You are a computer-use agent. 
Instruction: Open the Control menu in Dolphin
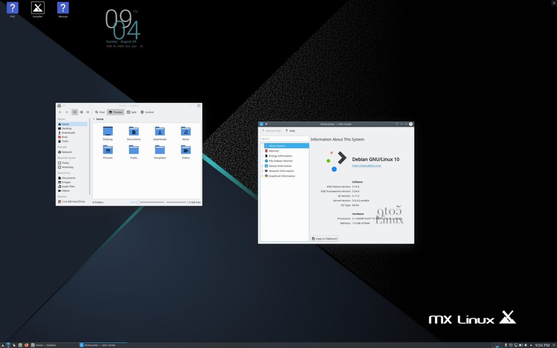pyautogui.click(x=147, y=112)
